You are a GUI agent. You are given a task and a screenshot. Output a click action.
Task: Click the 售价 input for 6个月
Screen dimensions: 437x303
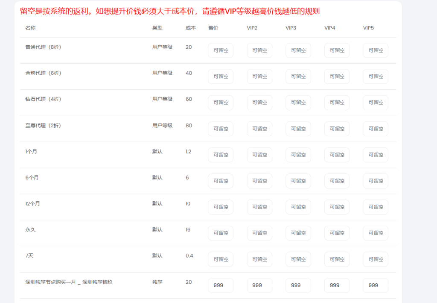coord(220,181)
